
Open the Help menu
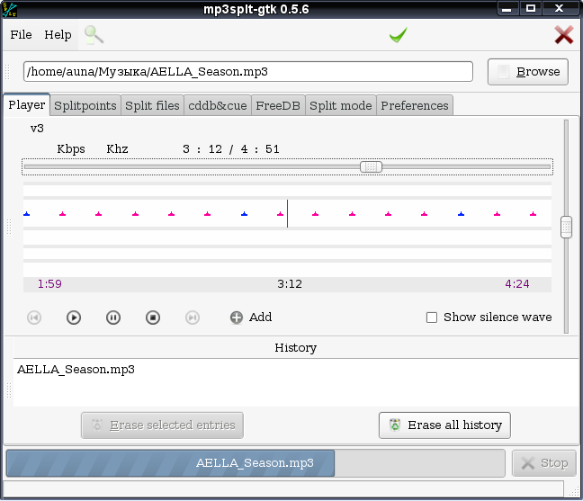(x=58, y=34)
